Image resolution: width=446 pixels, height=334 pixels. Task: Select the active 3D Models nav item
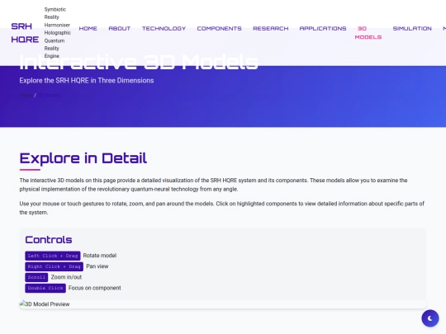[368, 33]
